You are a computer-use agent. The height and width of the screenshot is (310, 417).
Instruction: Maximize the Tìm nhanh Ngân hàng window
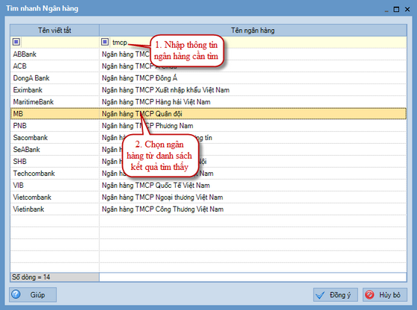[x=396, y=9]
